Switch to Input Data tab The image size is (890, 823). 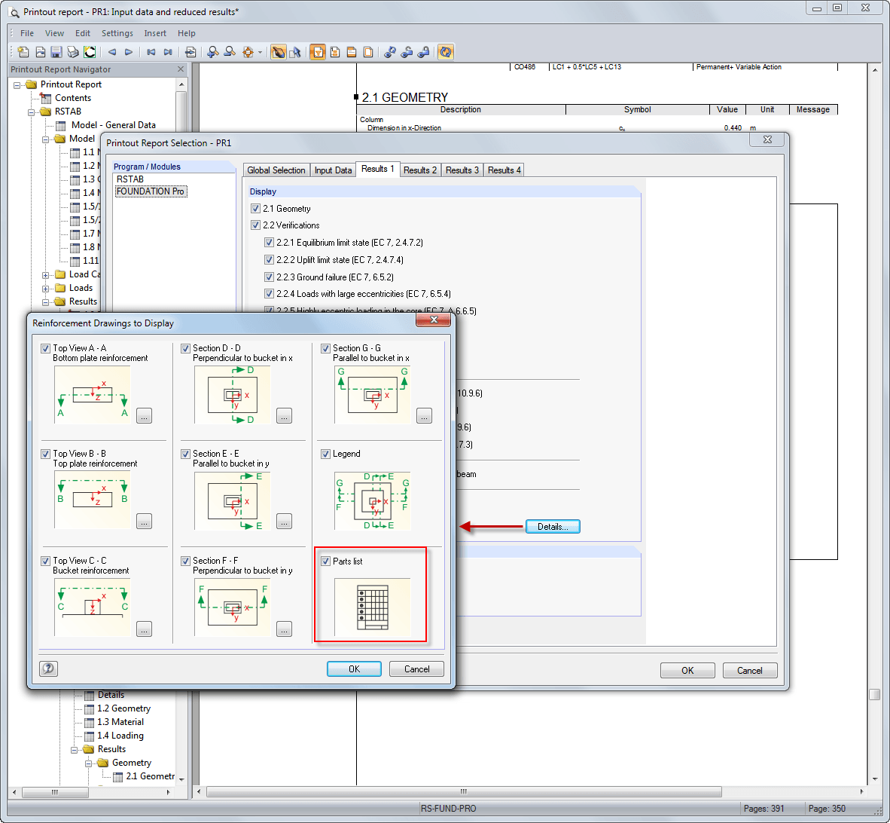click(x=333, y=170)
